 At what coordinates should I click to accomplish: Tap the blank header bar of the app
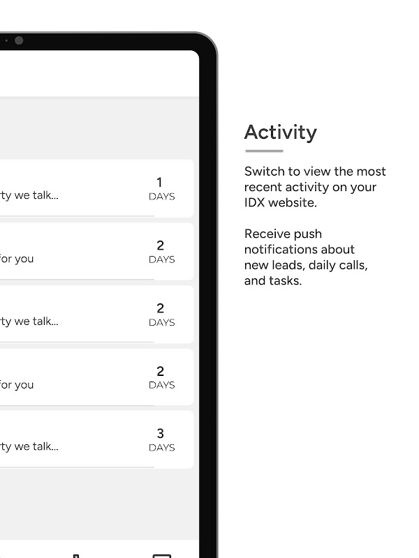[x=98, y=73]
